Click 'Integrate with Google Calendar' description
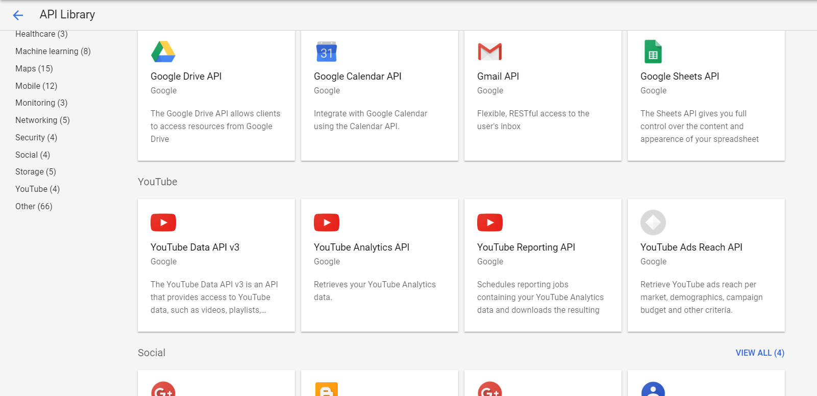 point(370,120)
